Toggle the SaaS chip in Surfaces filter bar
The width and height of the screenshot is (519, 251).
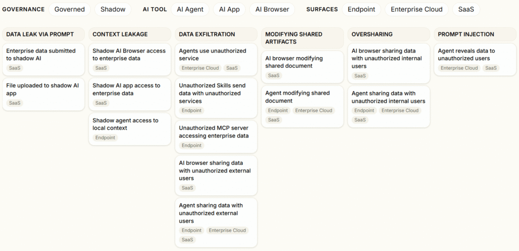tap(466, 9)
